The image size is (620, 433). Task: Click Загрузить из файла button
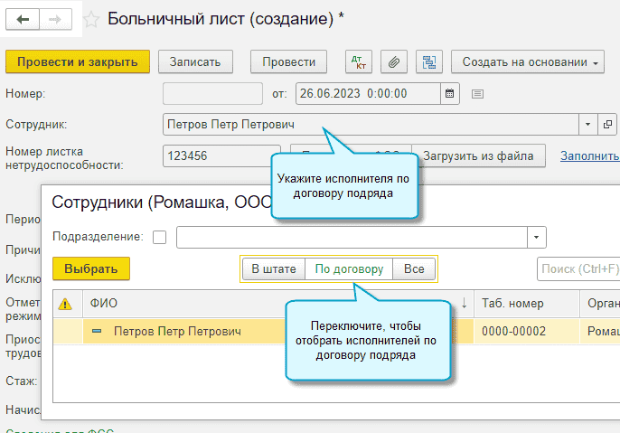[478, 155]
